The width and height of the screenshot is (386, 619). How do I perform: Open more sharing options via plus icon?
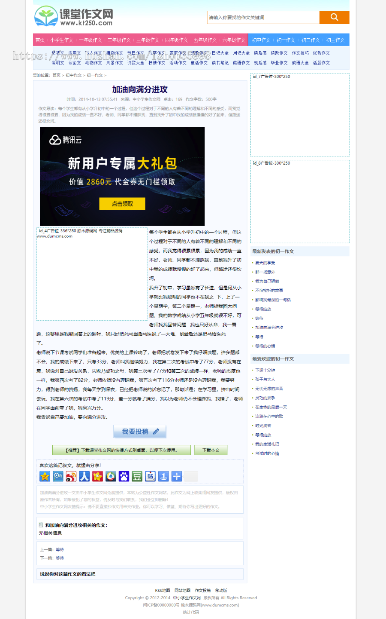(176, 476)
